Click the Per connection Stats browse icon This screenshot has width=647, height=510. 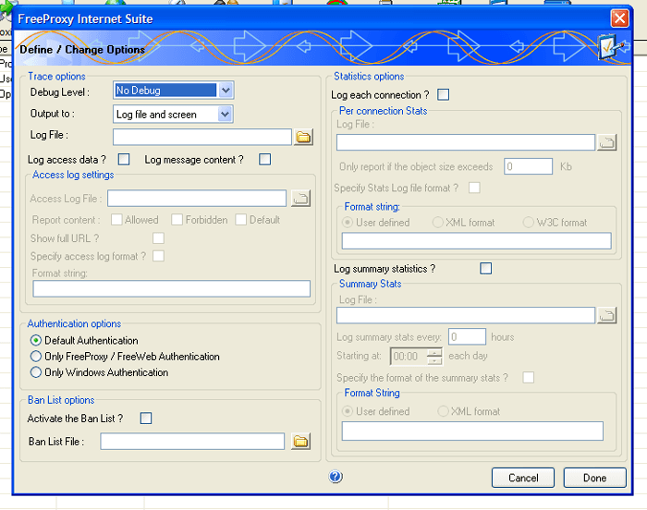606,142
